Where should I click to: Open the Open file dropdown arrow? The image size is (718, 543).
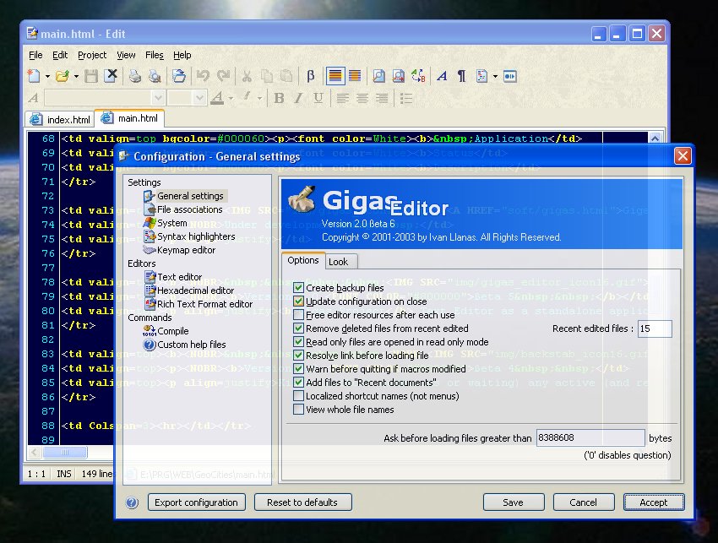(x=74, y=76)
